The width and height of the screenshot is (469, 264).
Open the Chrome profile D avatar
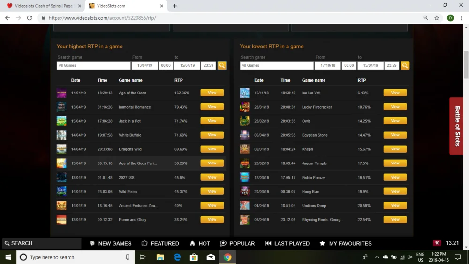[x=450, y=18]
